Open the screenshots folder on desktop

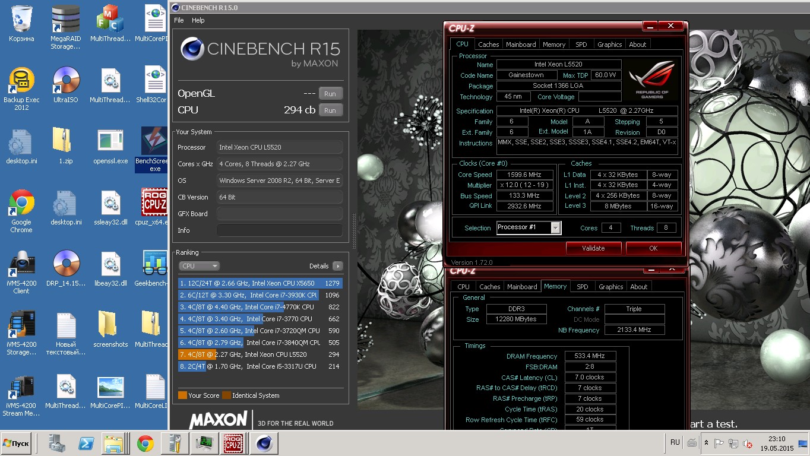(x=110, y=330)
